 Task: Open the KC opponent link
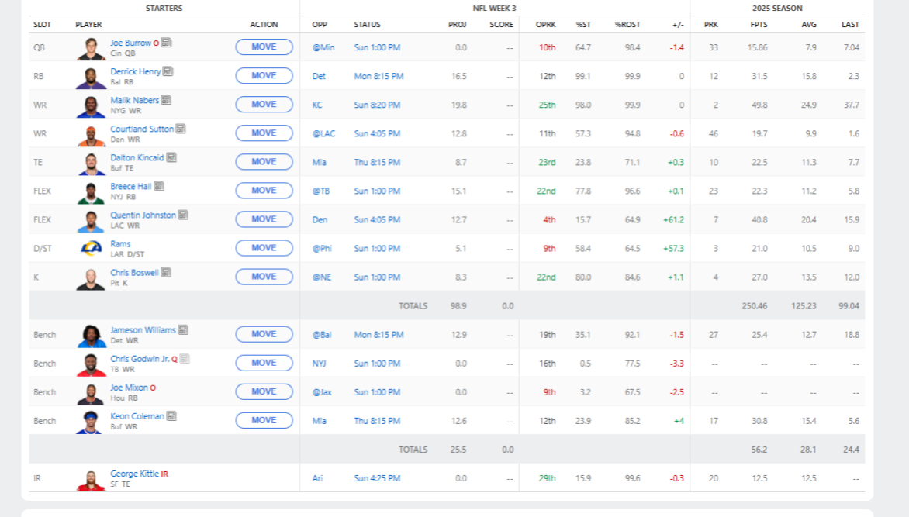[317, 105]
